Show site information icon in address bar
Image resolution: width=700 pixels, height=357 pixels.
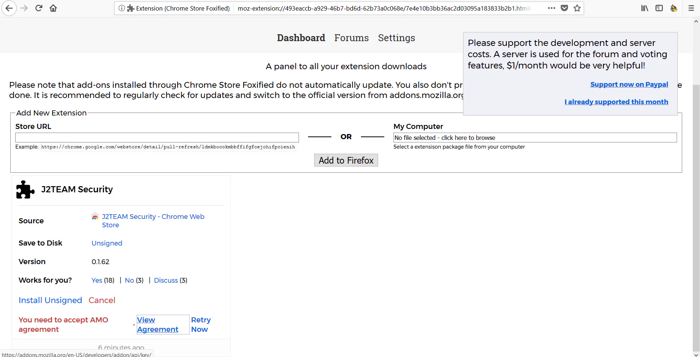pos(122,8)
